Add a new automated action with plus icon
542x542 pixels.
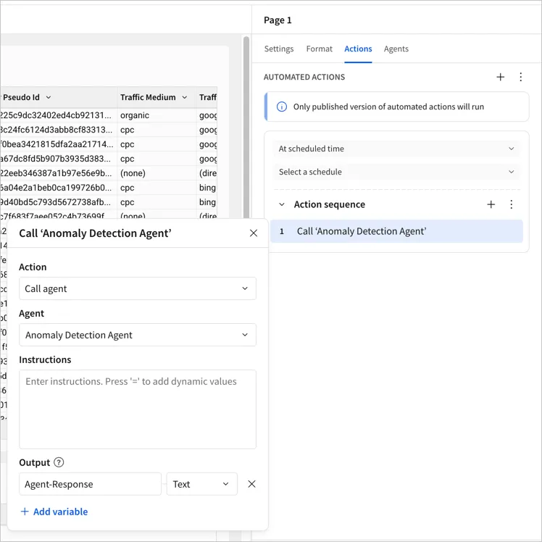pos(500,77)
